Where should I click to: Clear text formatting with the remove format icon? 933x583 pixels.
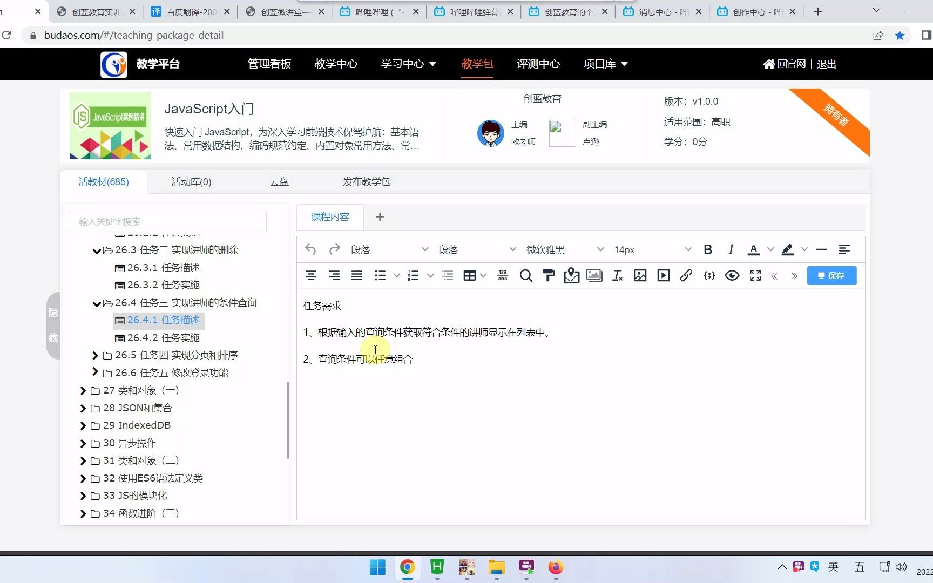tap(617, 275)
